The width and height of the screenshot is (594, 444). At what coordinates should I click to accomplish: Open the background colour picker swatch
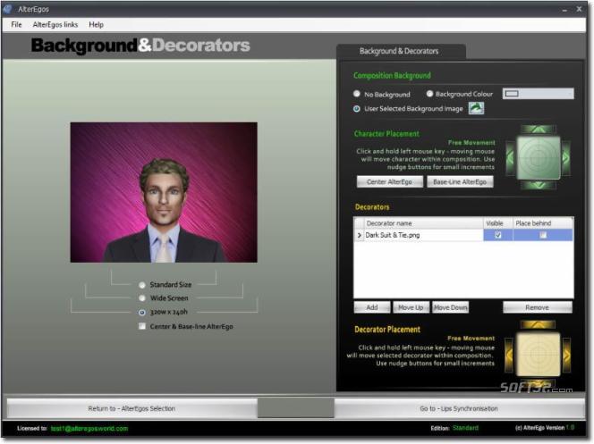(x=538, y=94)
